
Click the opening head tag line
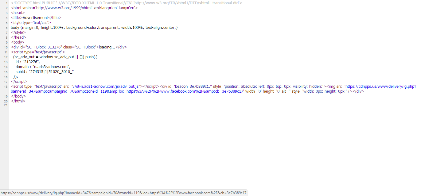(x=18, y=13)
